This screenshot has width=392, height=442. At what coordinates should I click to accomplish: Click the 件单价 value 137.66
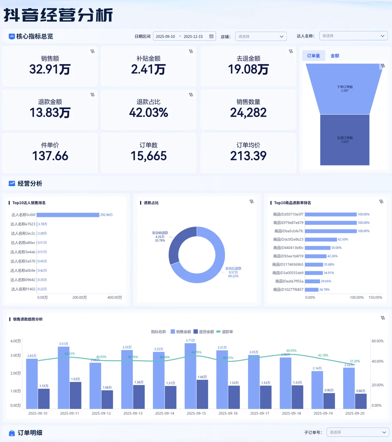(x=50, y=156)
